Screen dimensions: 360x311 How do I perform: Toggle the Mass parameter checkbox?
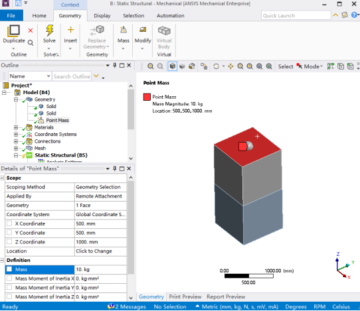coord(9,269)
